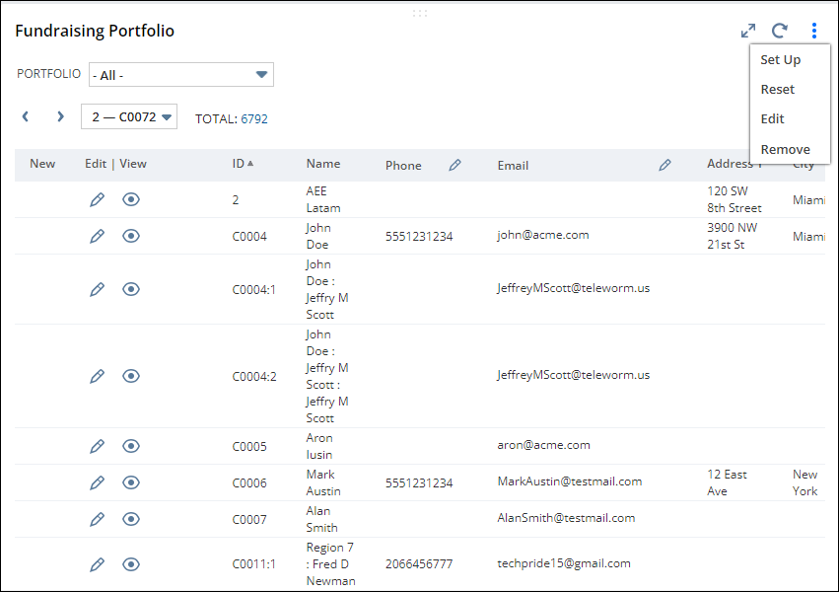This screenshot has width=839, height=592.
Task: Go to the previous page arrow
Action: 26,116
